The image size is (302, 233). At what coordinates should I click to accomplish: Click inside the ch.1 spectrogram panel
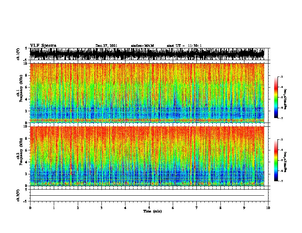pyautogui.click(x=147, y=93)
